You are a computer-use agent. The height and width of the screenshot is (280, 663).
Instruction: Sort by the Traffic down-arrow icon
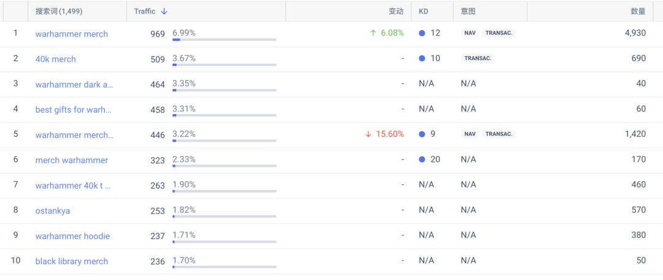tap(164, 12)
